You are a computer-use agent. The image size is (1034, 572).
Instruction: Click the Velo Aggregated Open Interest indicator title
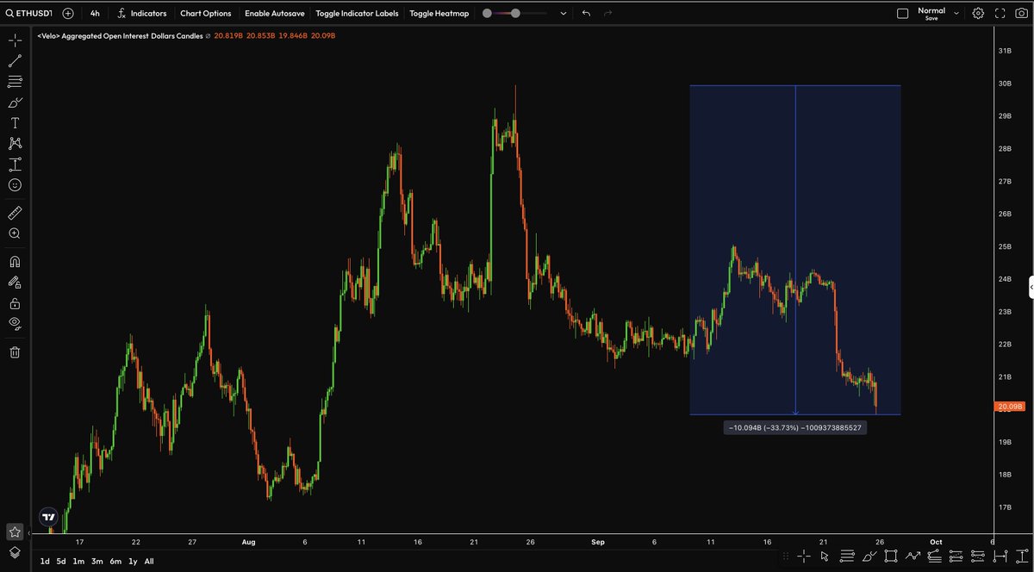tap(121, 37)
